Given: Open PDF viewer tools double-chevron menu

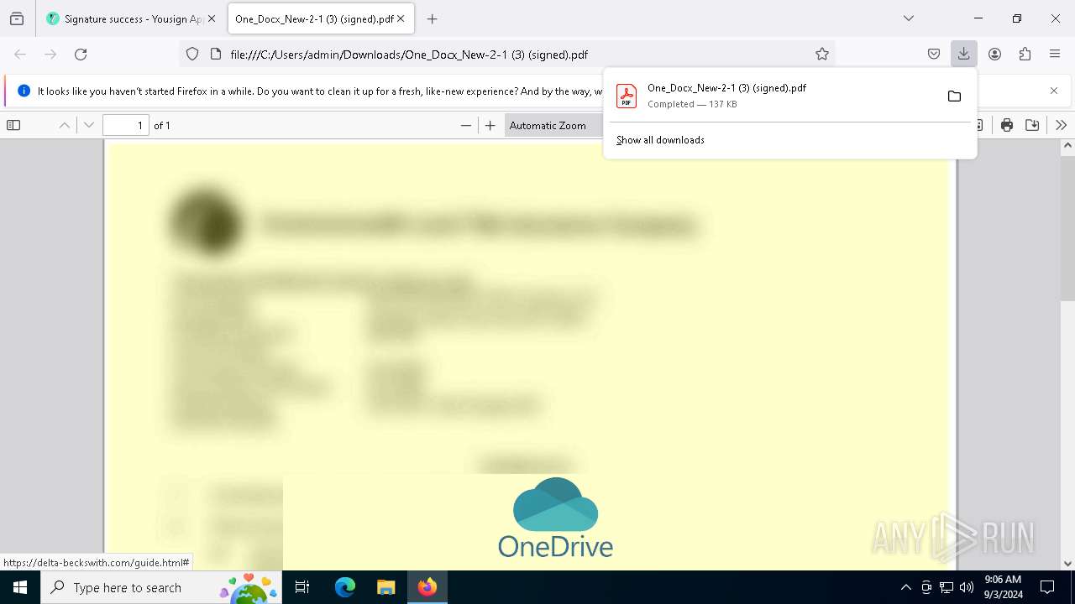Looking at the screenshot, I should coord(1061,125).
